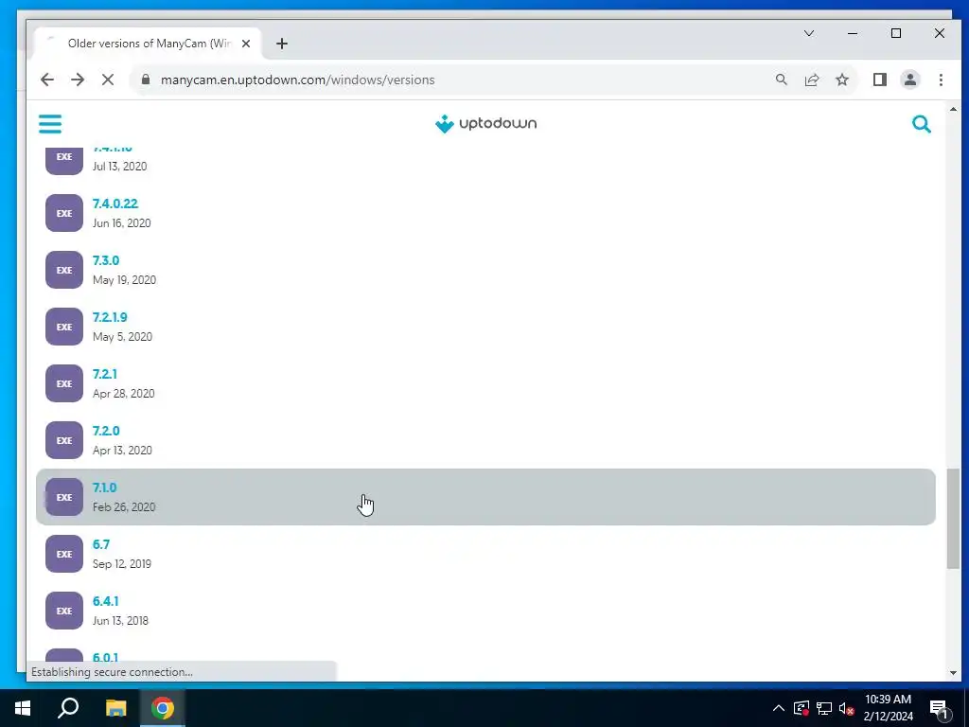969x727 pixels.
Task: Click the EXE icon for version 6.4.1
Action: pos(64,611)
